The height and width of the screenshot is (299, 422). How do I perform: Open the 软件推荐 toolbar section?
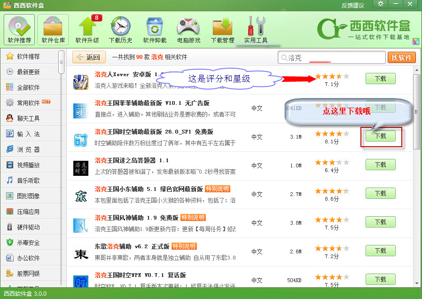pos(19,30)
